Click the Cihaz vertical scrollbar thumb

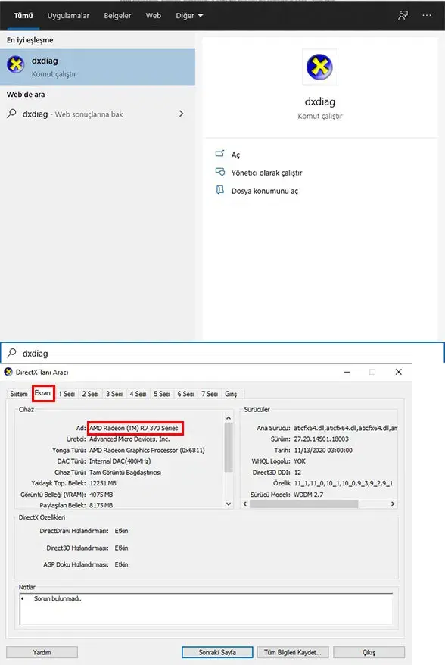pyautogui.click(x=229, y=447)
